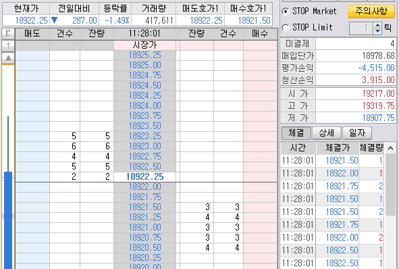Click the 11:28:01 time header
The width and height of the screenshot is (399, 269).
coord(144,34)
